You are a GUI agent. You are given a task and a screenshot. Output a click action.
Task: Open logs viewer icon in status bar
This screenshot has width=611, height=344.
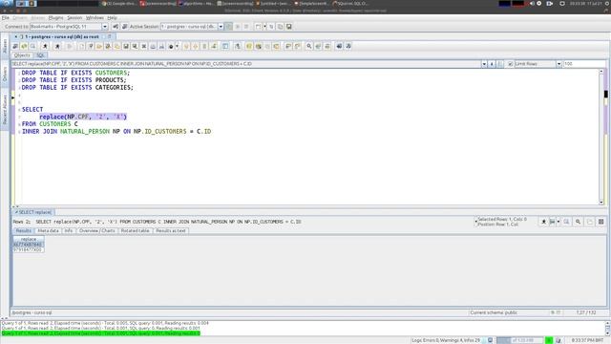490,340
